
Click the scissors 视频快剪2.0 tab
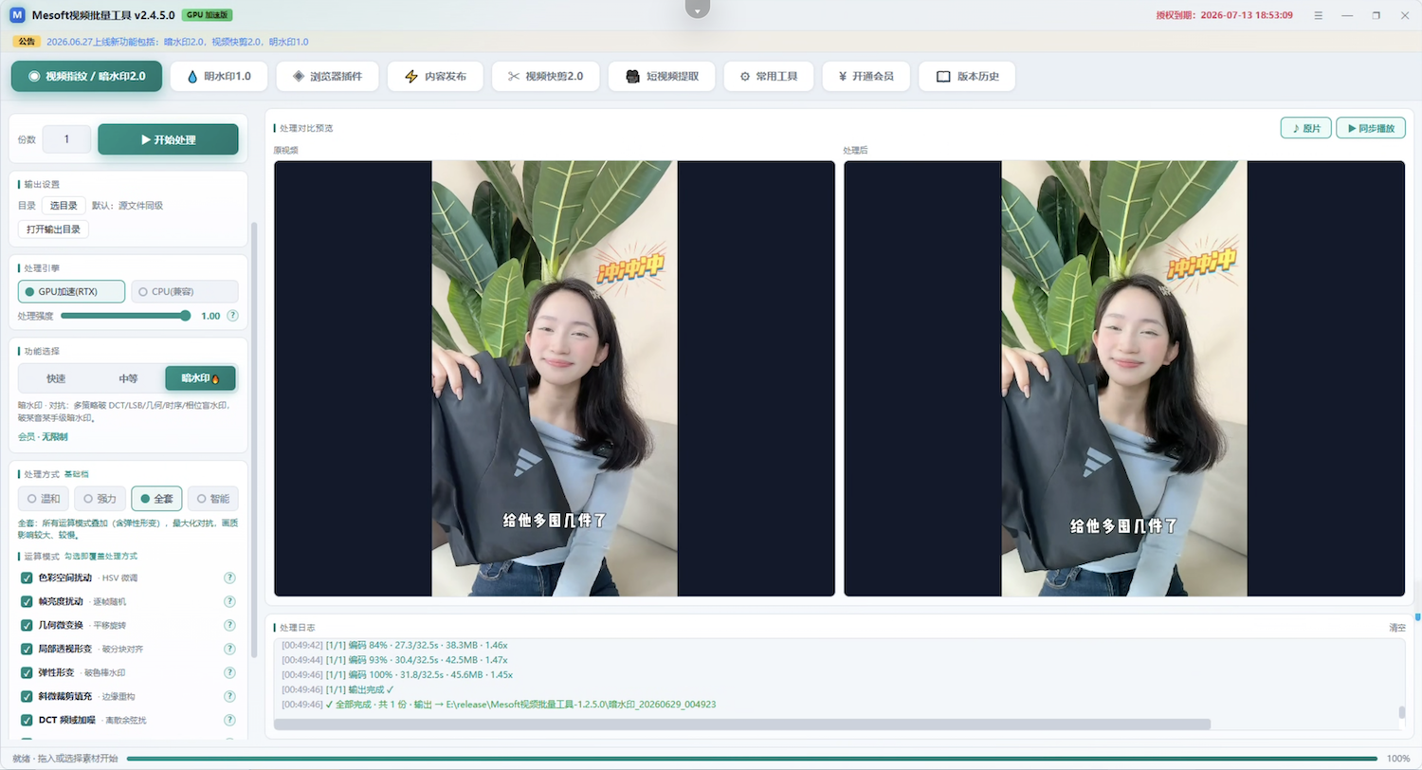[x=545, y=76]
